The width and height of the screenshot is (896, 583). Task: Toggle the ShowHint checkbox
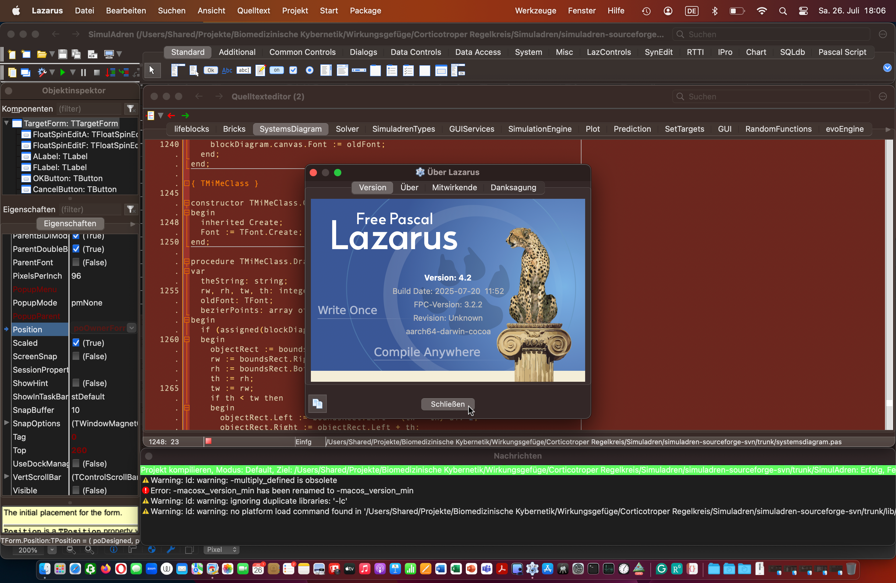click(76, 383)
